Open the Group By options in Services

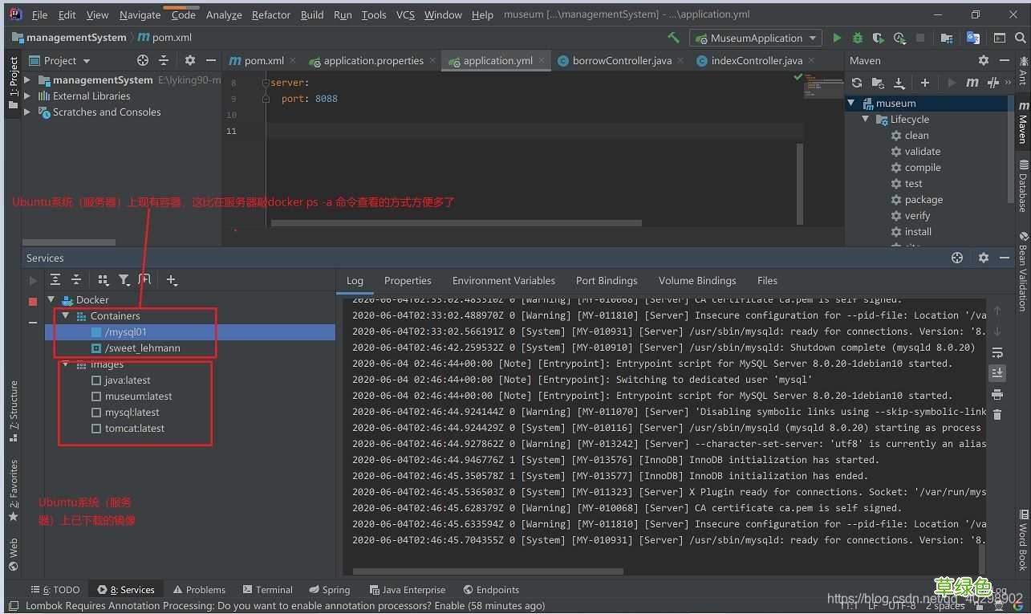point(104,280)
